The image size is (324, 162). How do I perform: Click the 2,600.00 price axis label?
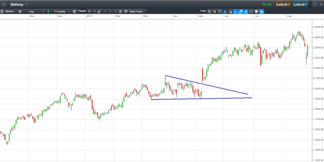[318, 27]
